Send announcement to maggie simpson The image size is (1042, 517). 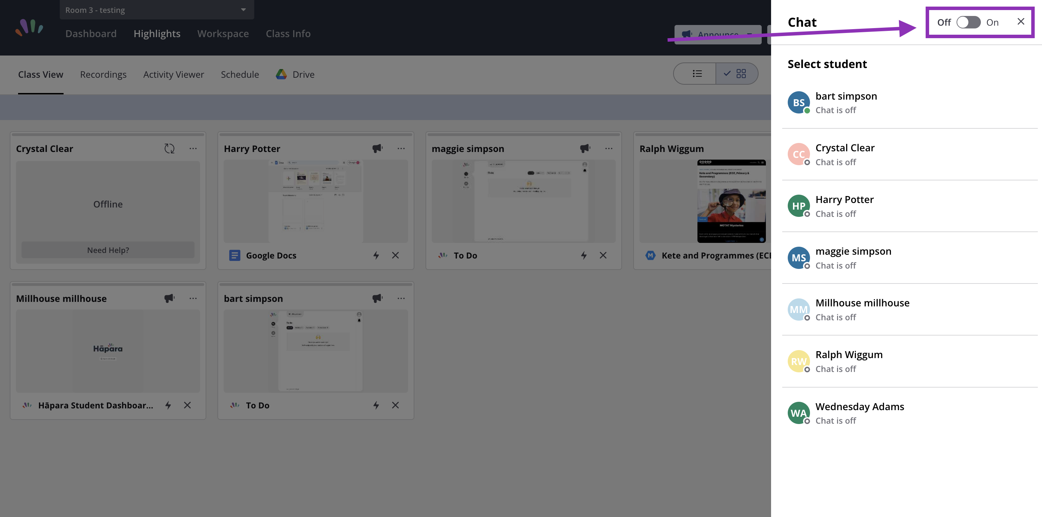[x=585, y=149]
